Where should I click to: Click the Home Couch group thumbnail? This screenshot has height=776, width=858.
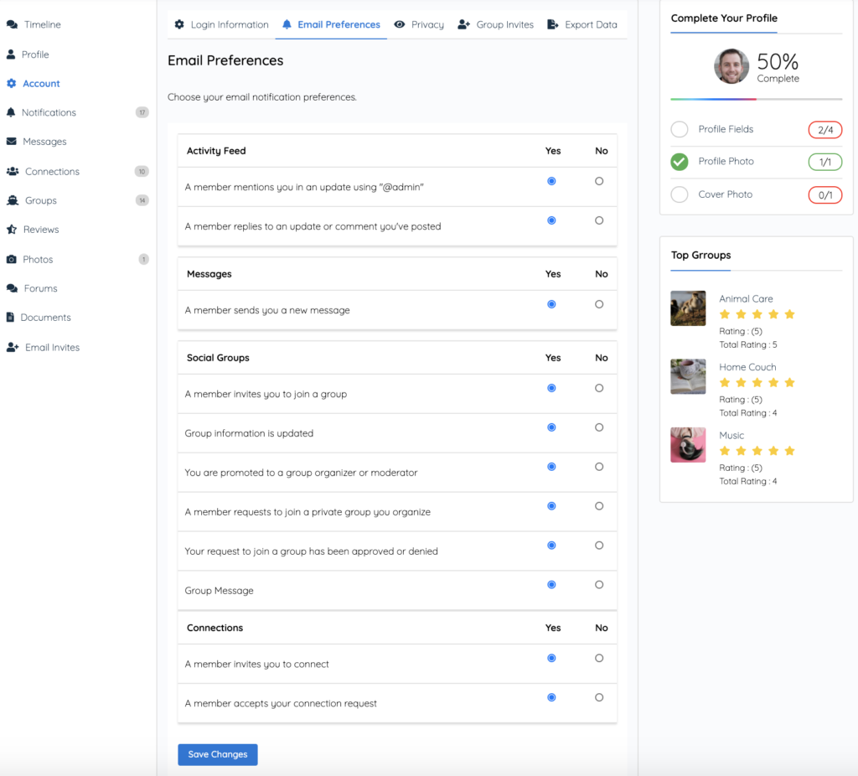pos(689,376)
